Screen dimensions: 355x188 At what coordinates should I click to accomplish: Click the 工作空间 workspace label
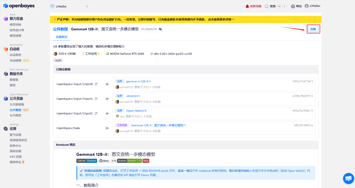tap(91, 54)
